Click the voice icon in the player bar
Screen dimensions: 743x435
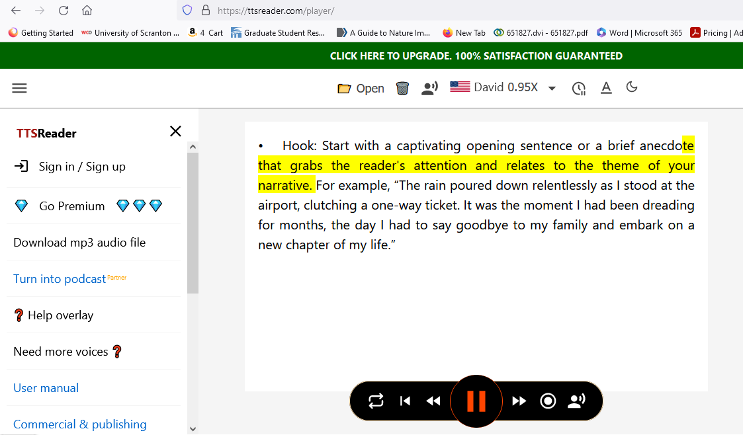(577, 401)
